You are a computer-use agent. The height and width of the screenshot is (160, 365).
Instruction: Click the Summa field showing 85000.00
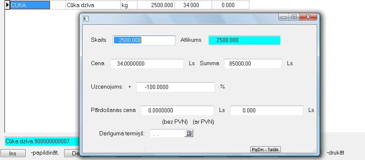click(253, 63)
